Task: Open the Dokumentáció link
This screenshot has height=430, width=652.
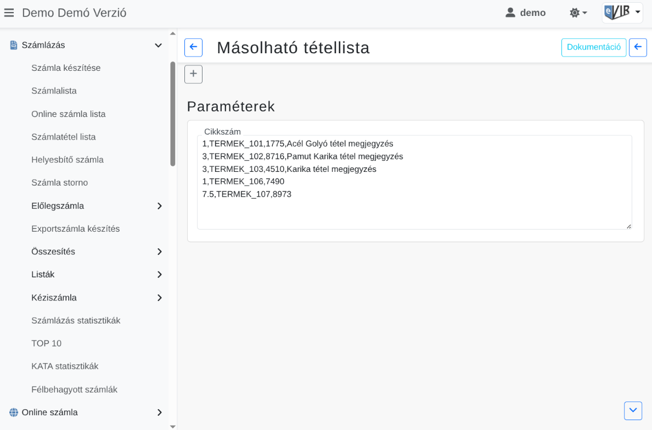Action: 594,47
